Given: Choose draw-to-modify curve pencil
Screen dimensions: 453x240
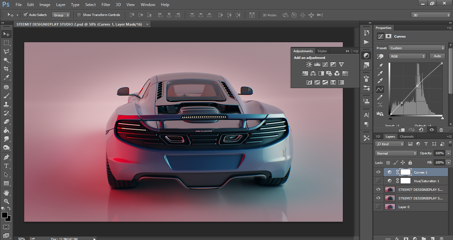Looking at the screenshot, I should click(380, 97).
